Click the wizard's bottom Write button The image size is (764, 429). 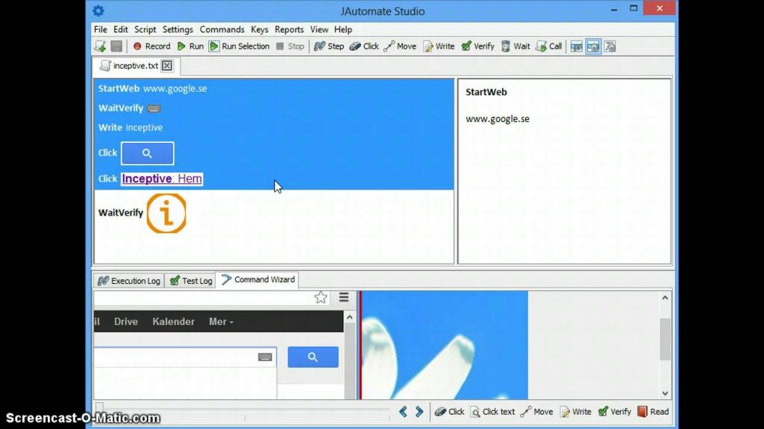pos(575,412)
